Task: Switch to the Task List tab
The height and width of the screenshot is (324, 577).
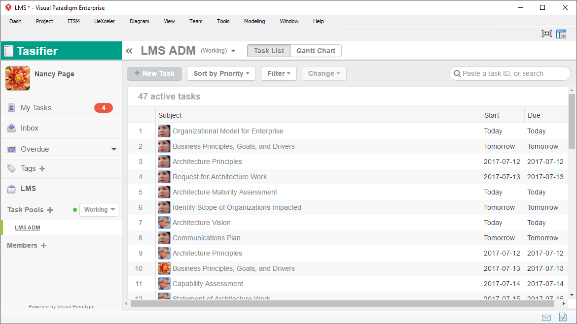Action: pos(269,51)
